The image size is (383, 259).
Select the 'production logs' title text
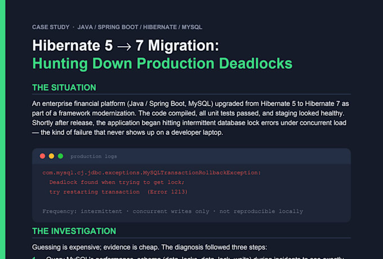pyautogui.click(x=93, y=156)
